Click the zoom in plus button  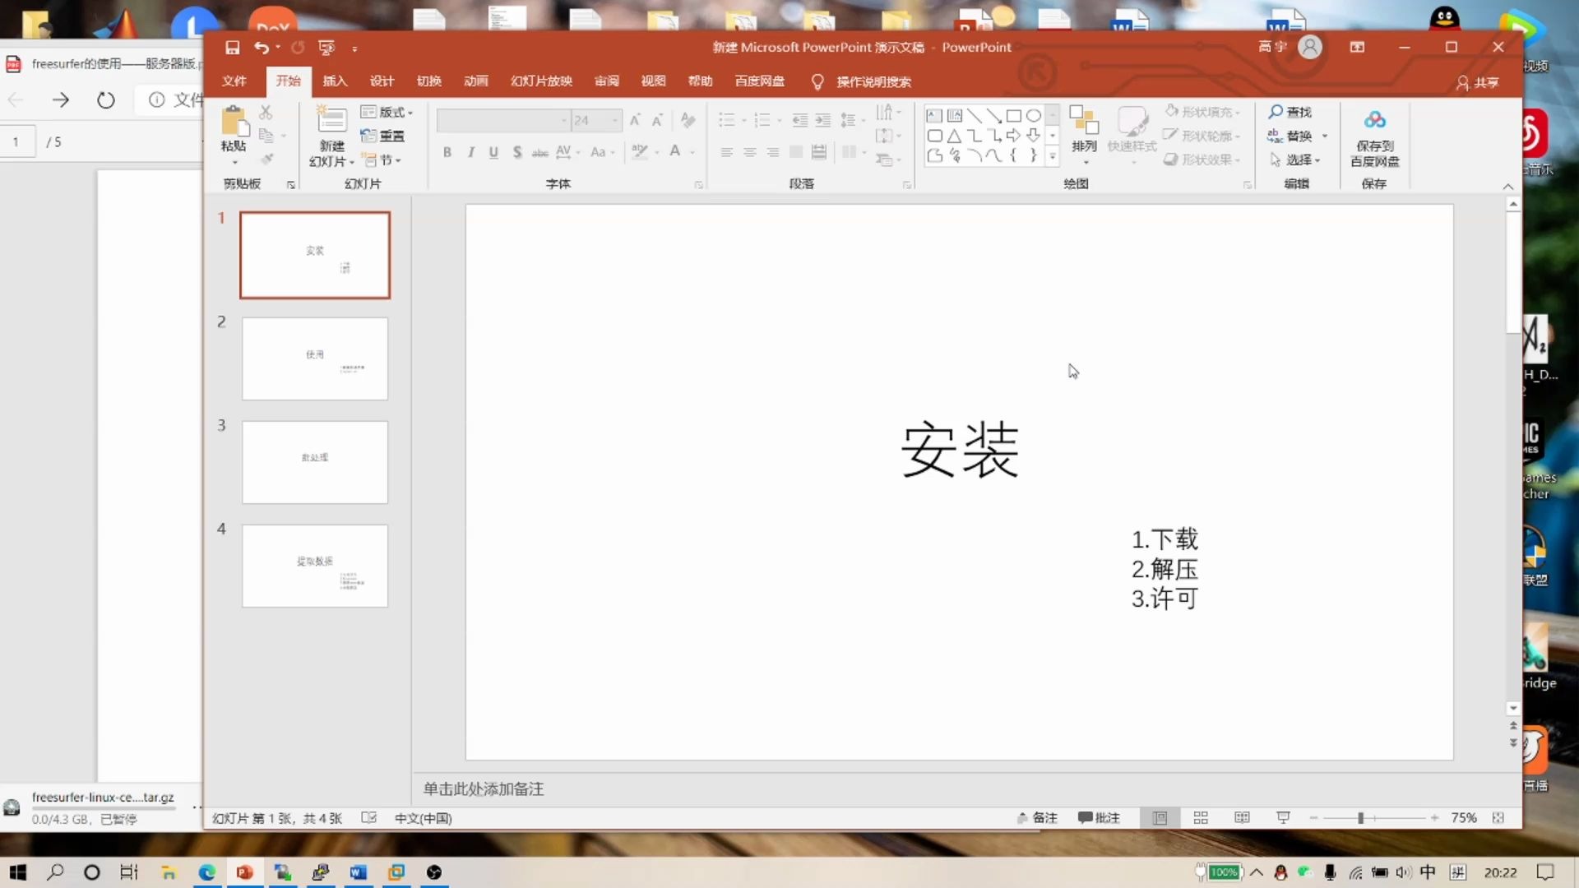coord(1434,818)
